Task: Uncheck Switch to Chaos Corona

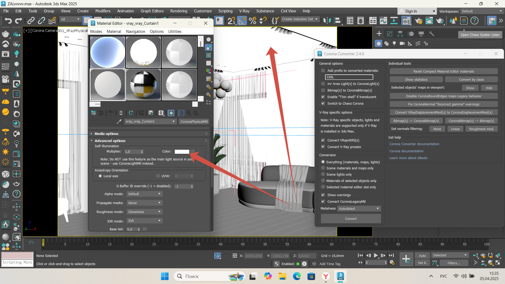Action: point(323,103)
